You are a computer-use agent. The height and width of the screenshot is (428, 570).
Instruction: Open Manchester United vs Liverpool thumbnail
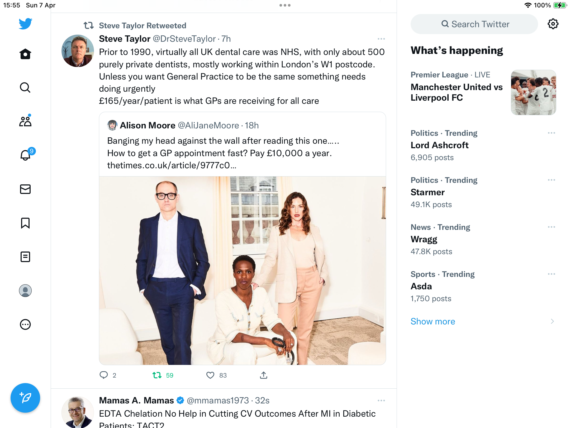(533, 92)
